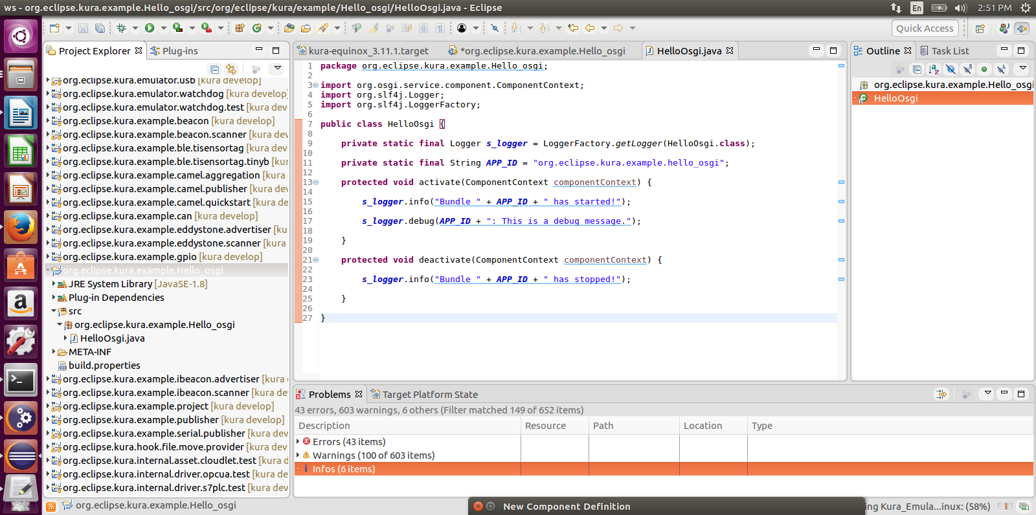Image resolution: width=1036 pixels, height=515 pixels.
Task: Click the build progress bar in status bar
Action: point(1005,507)
